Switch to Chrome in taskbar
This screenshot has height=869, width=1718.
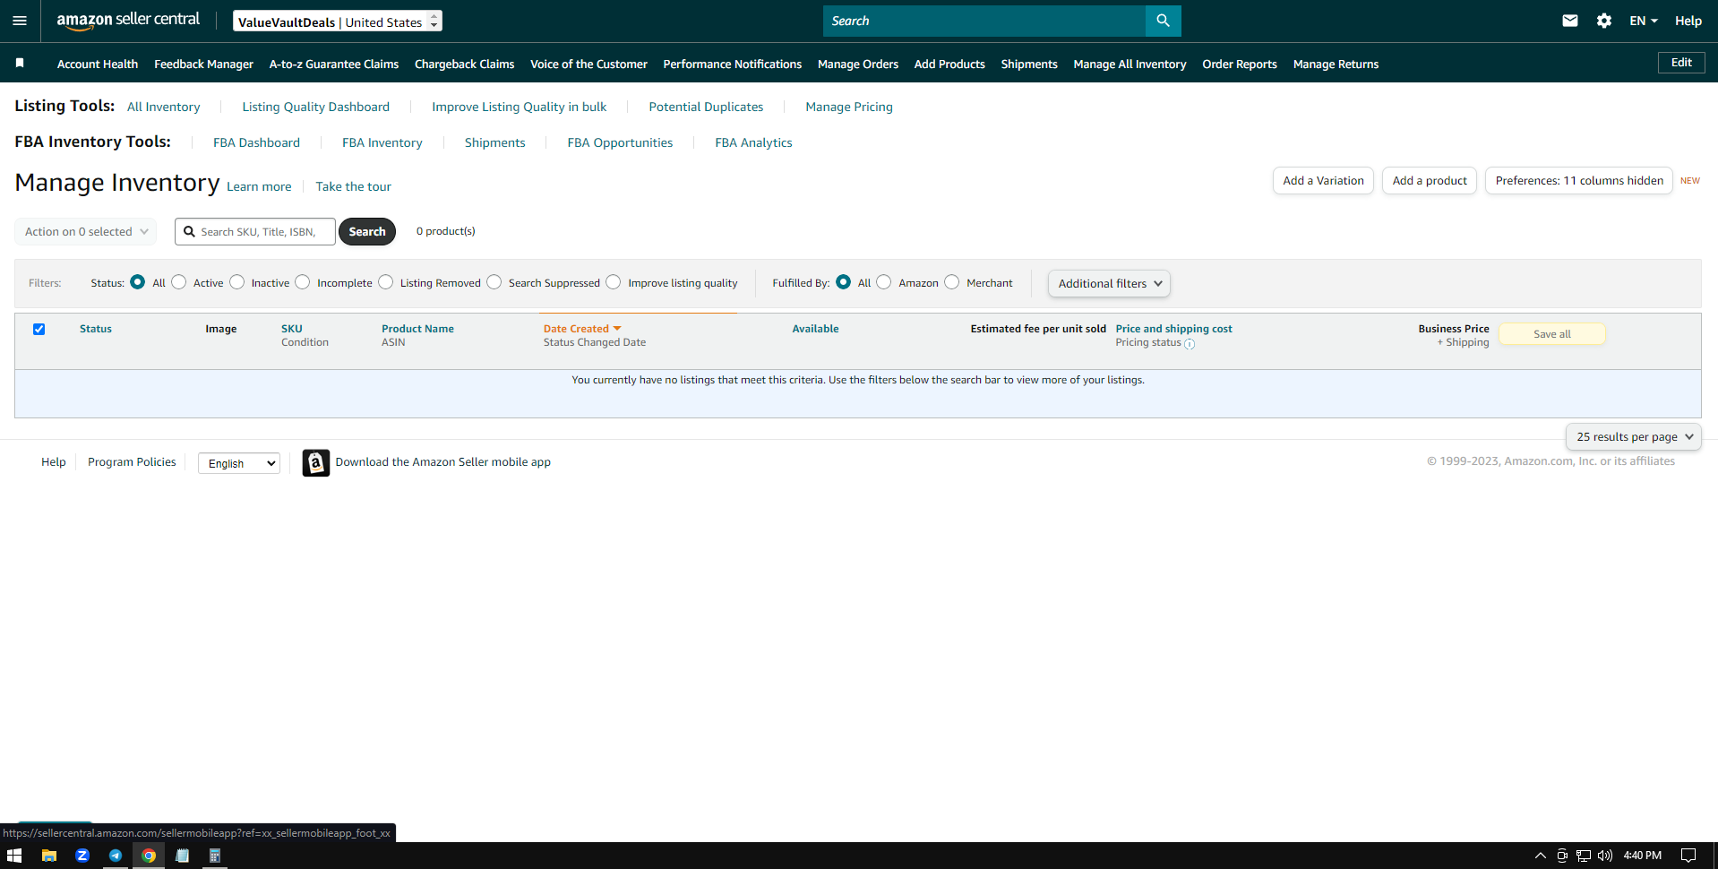click(149, 856)
